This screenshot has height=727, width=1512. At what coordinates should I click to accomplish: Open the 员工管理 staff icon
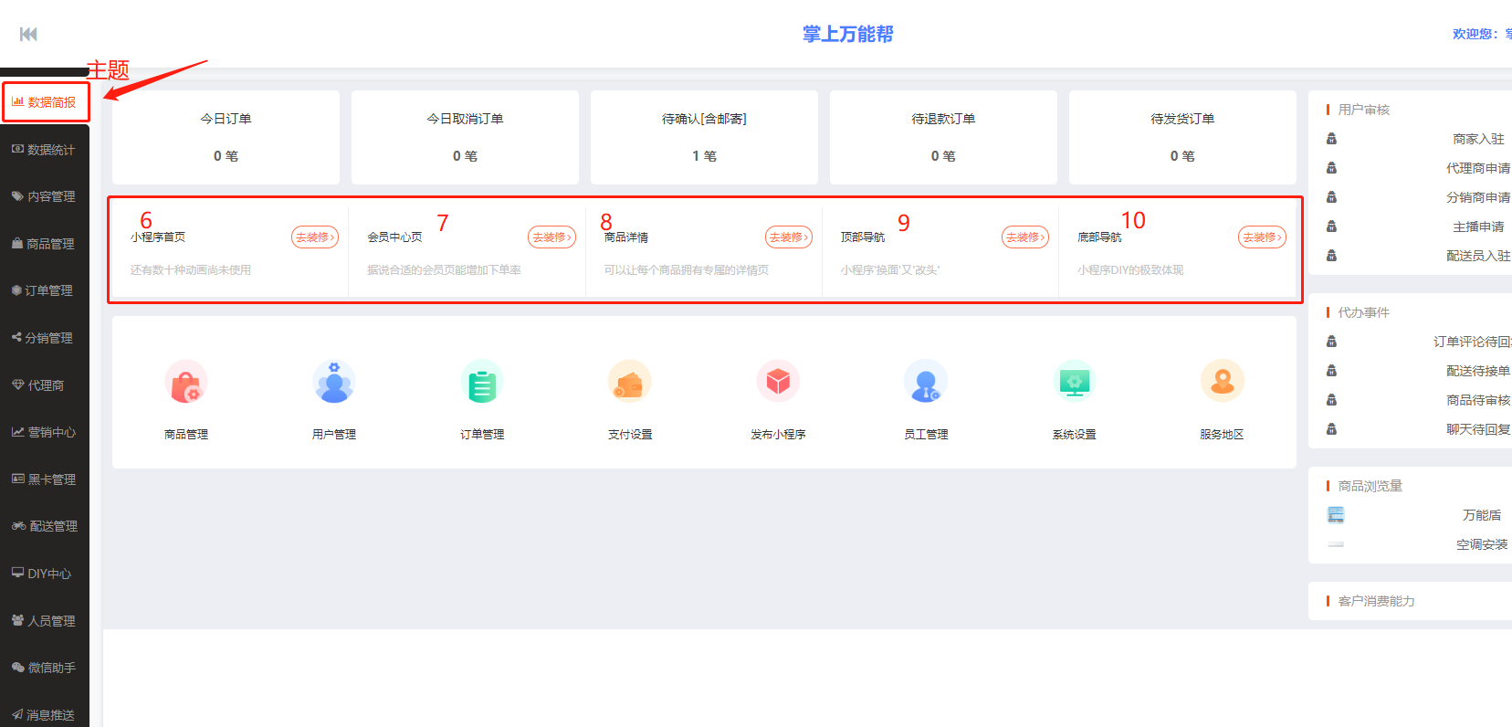926,383
